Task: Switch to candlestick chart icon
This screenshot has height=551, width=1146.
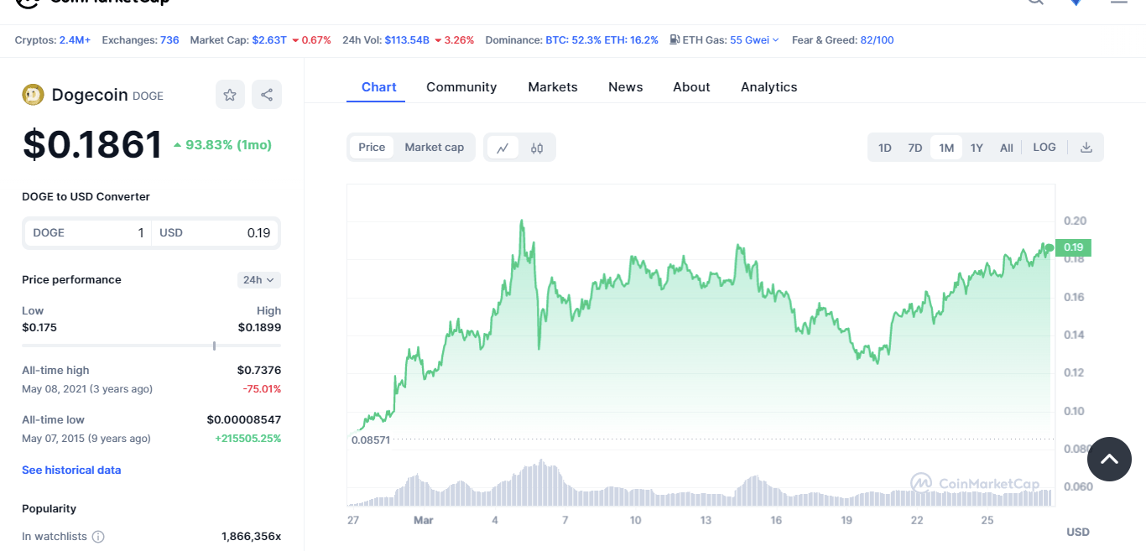Action: pyautogui.click(x=537, y=148)
